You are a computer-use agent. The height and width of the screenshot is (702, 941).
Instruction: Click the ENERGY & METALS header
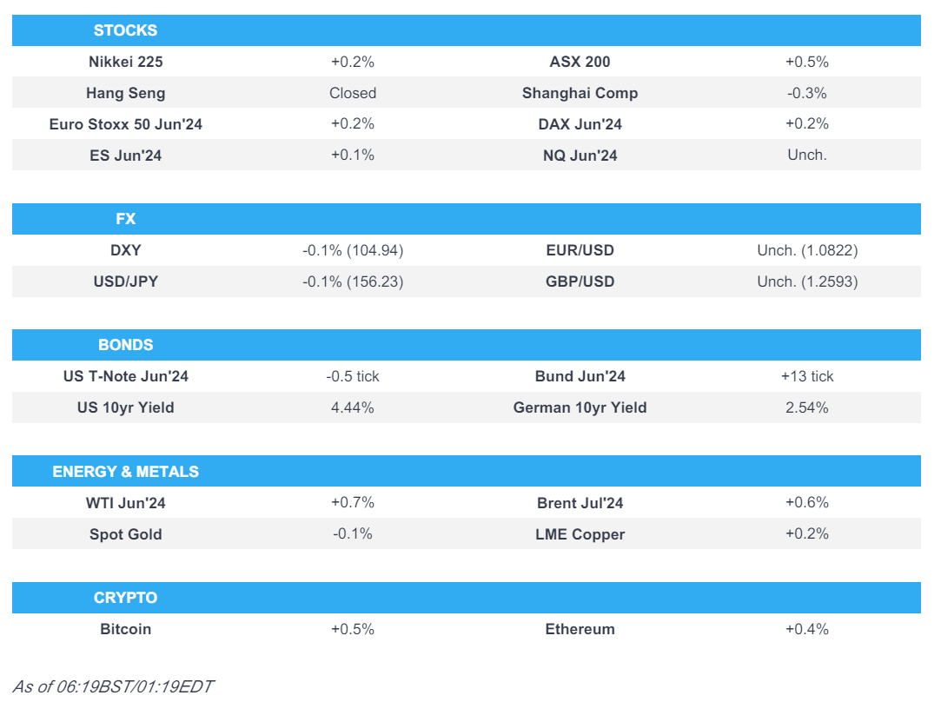pyautogui.click(x=125, y=472)
